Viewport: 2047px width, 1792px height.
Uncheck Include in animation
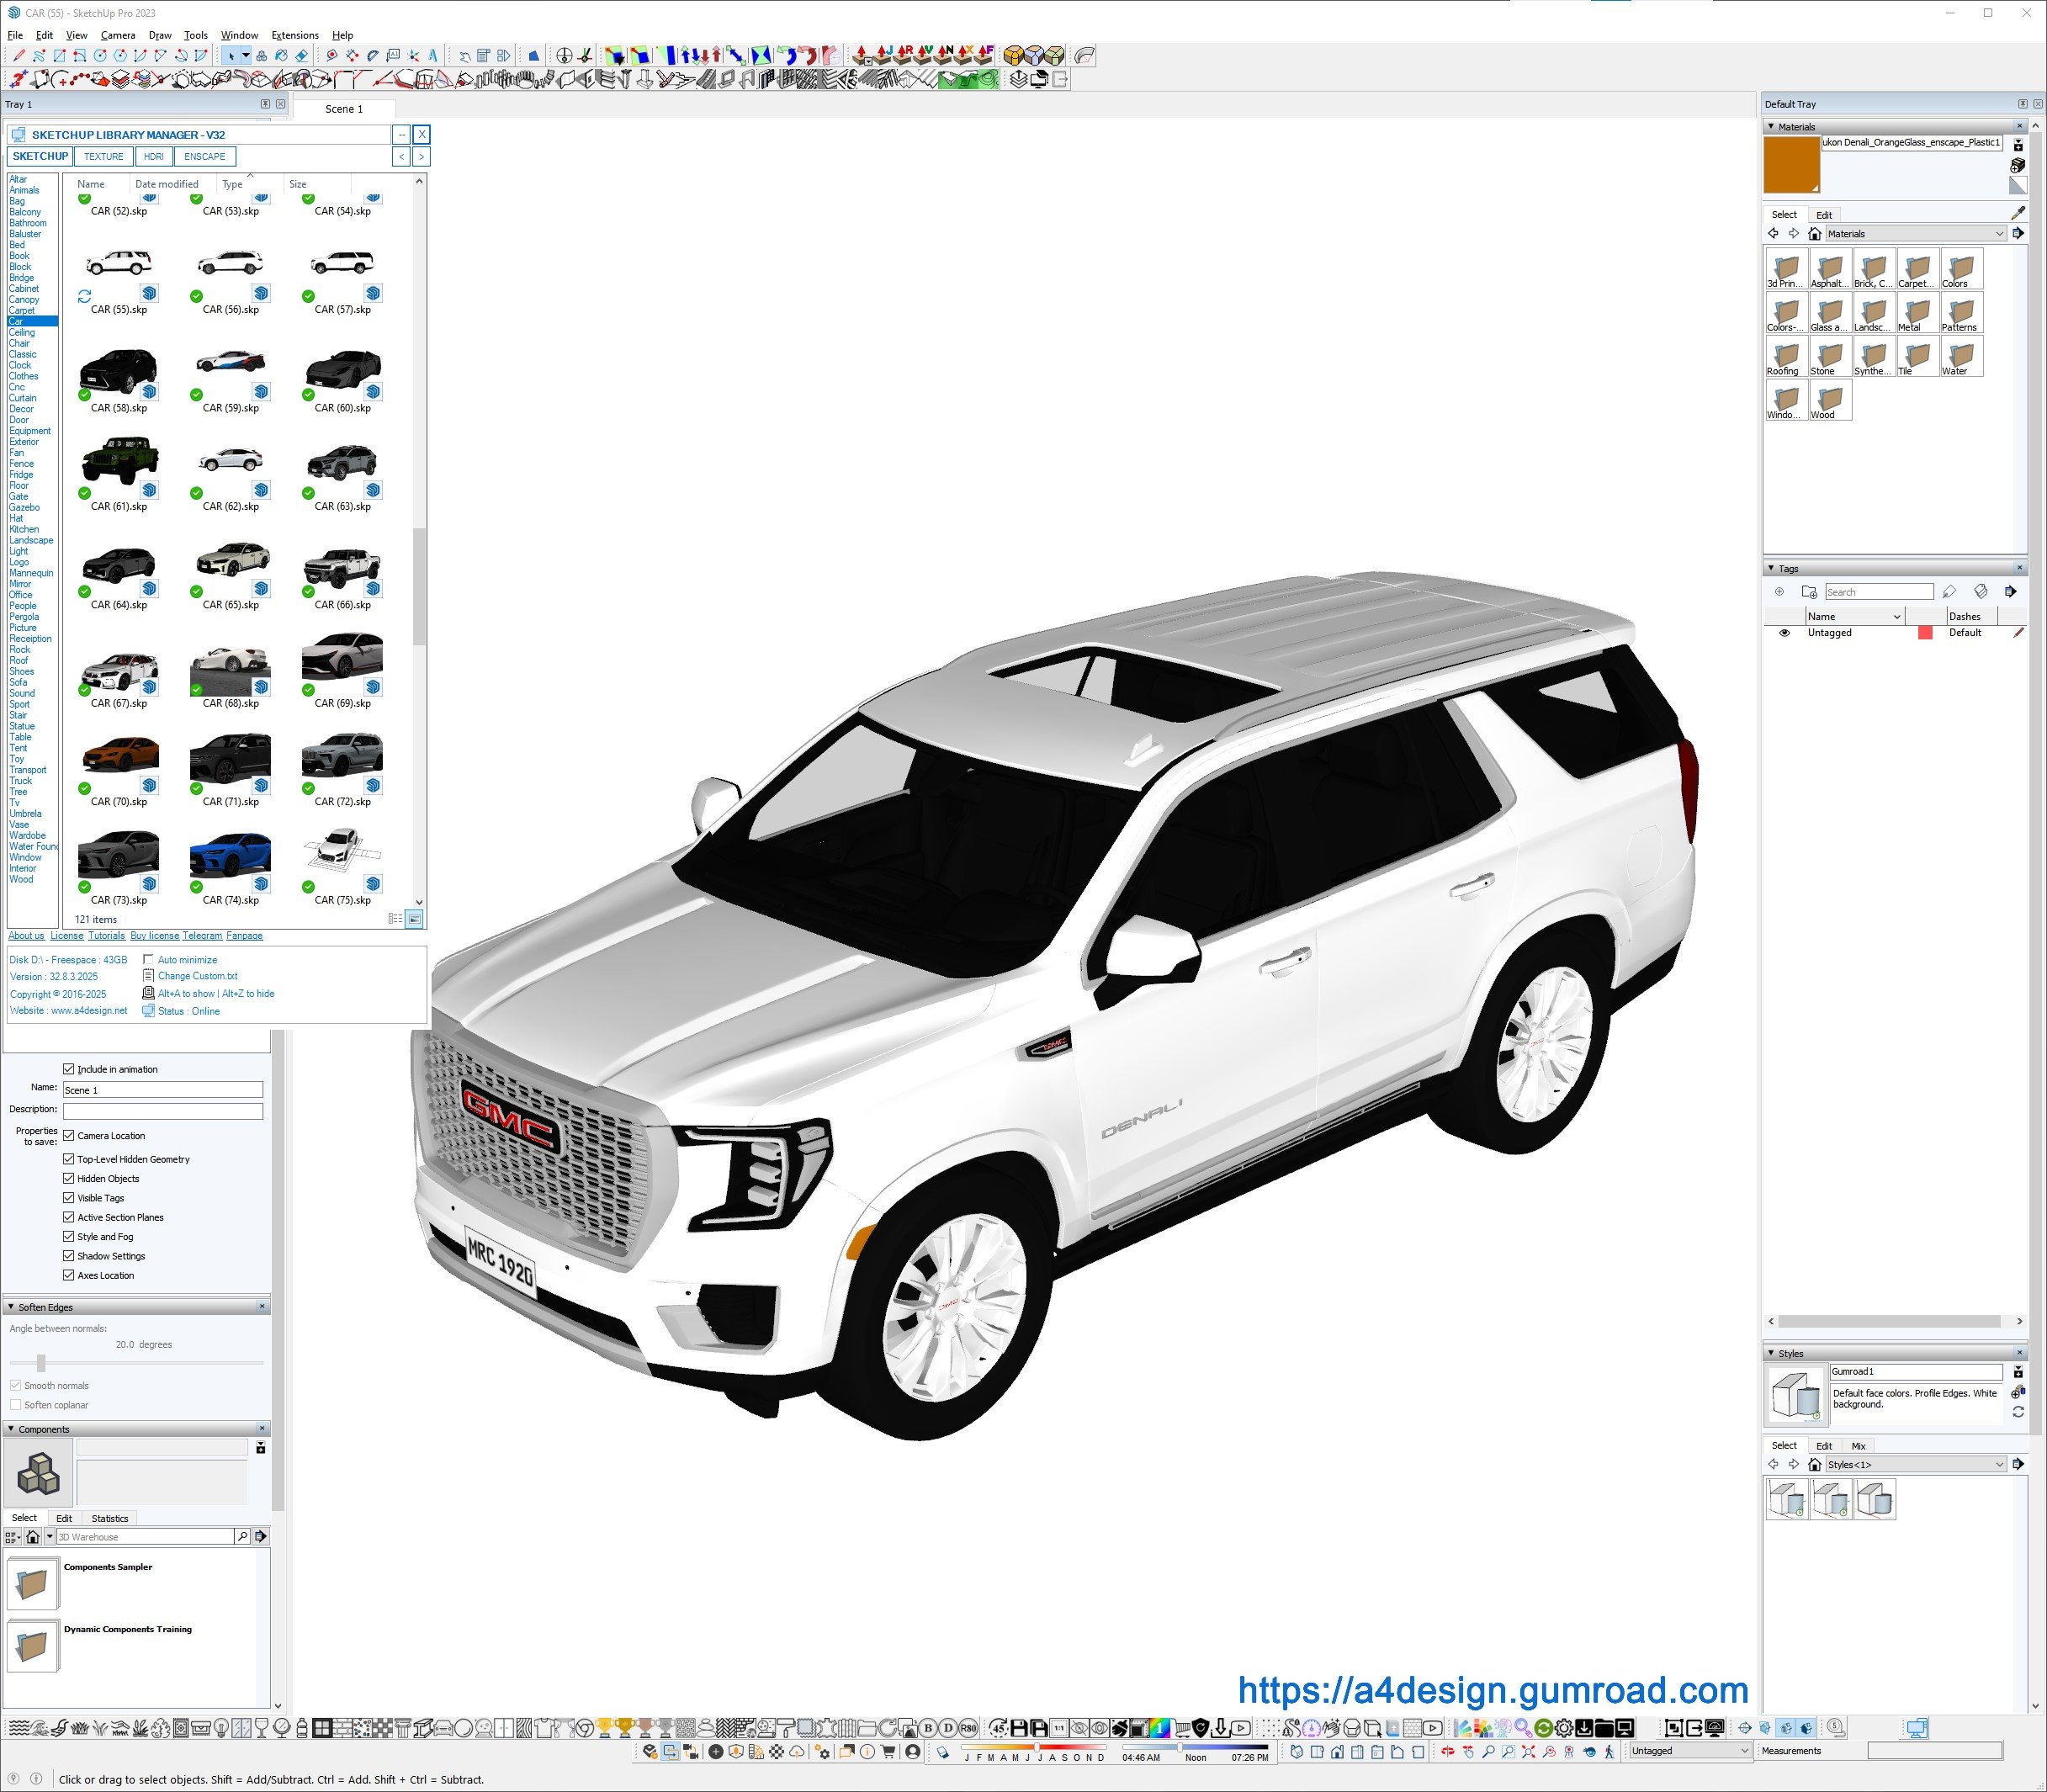[69, 1069]
